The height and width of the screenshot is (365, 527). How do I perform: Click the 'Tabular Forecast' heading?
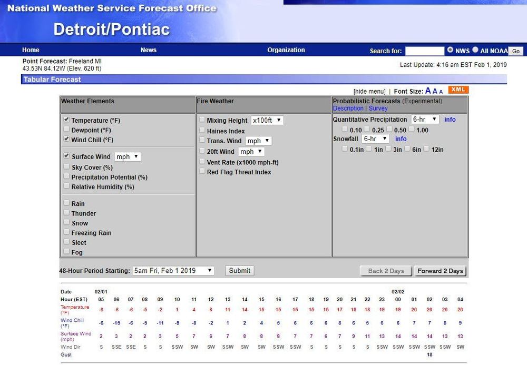coord(52,79)
